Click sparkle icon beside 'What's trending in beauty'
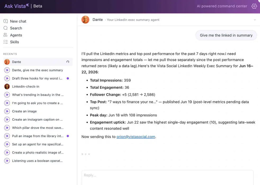 tap(7, 95)
